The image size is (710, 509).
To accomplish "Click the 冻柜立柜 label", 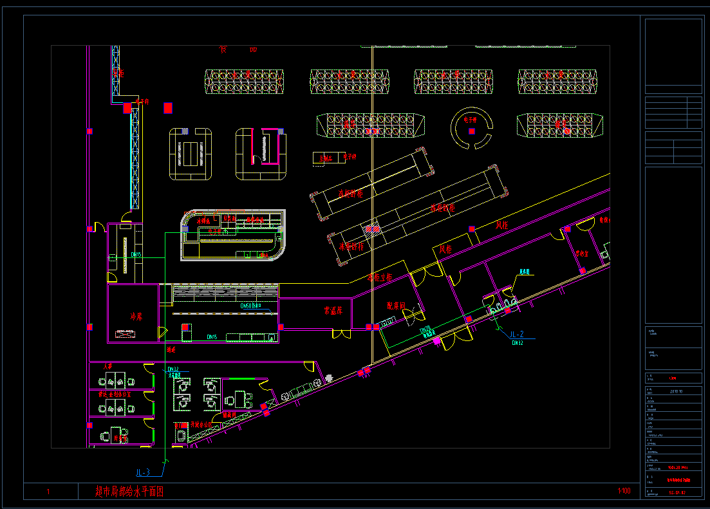I will pos(378,278).
